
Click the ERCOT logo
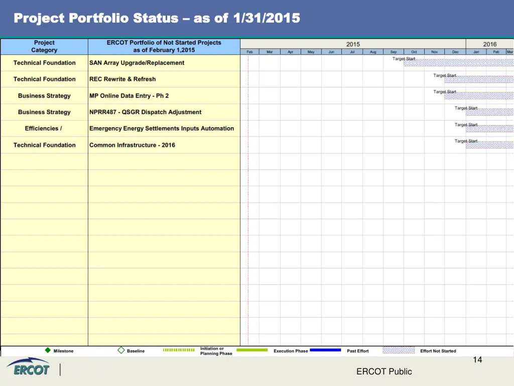point(28,367)
